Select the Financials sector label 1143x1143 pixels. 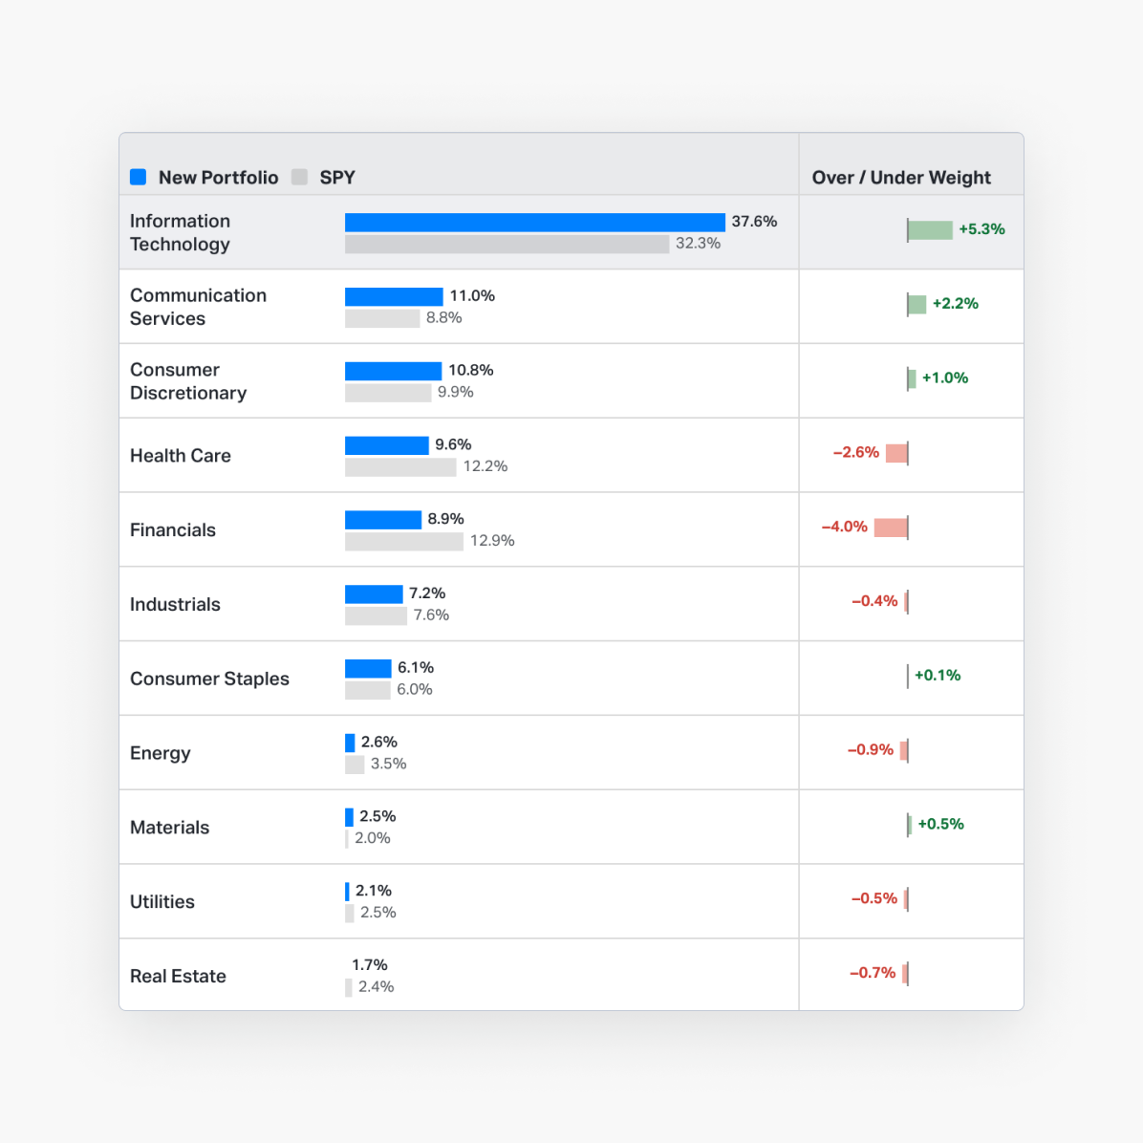pos(173,530)
